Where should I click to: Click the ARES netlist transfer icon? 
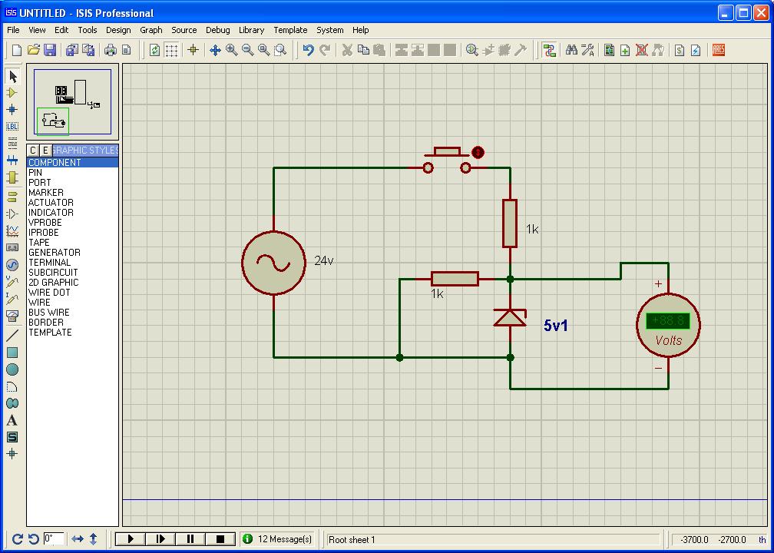(719, 50)
